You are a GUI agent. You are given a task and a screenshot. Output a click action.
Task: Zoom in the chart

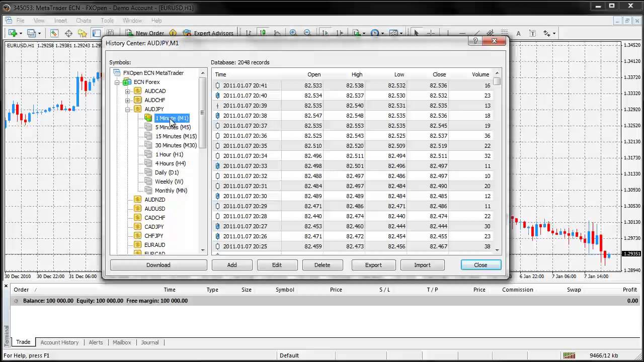pyautogui.click(x=293, y=33)
